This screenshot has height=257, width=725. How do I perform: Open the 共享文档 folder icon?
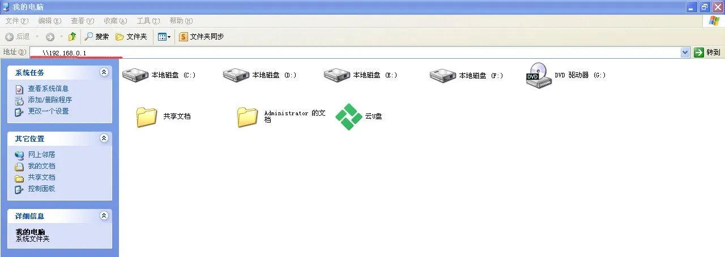click(147, 117)
